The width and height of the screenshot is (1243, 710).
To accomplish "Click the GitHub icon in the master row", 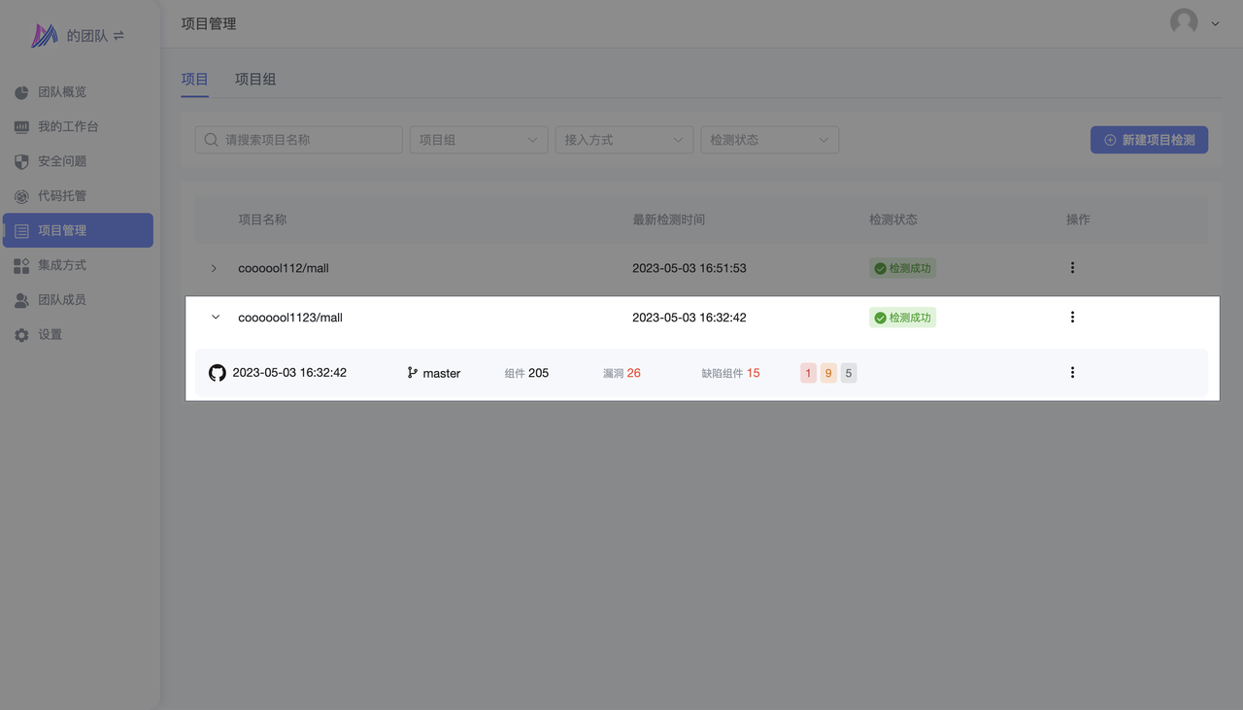I will coord(218,373).
